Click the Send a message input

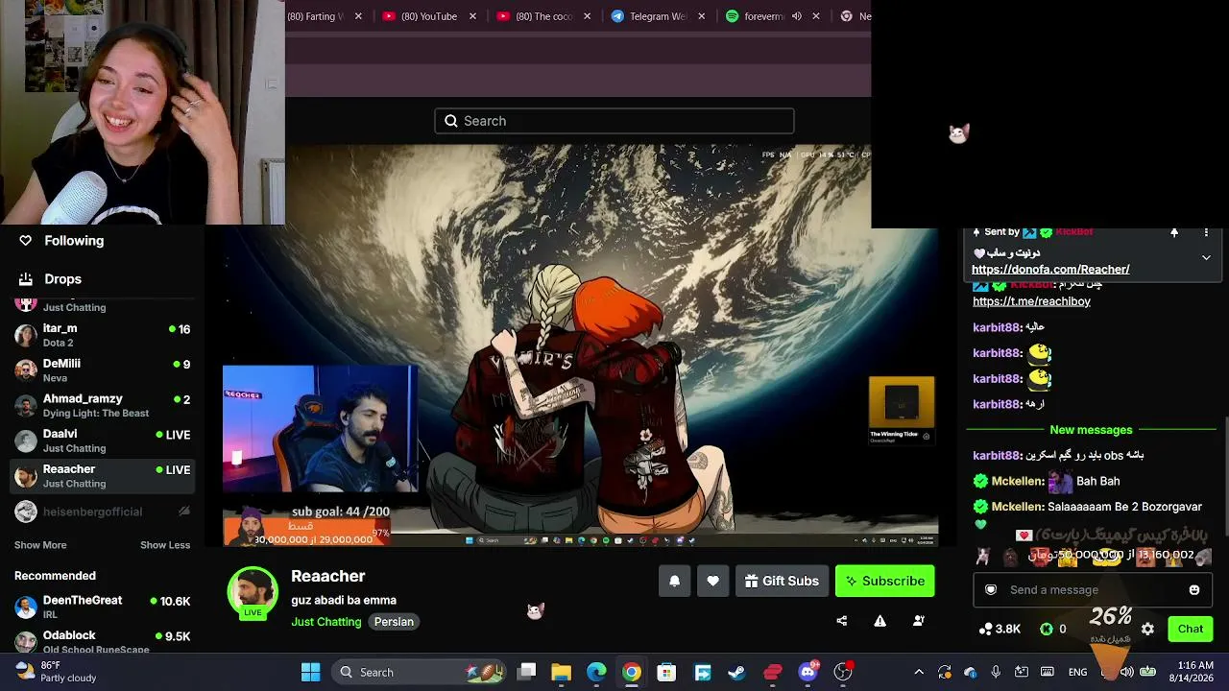[x=1091, y=590]
